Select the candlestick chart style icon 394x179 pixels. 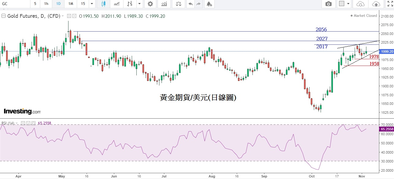103,4
